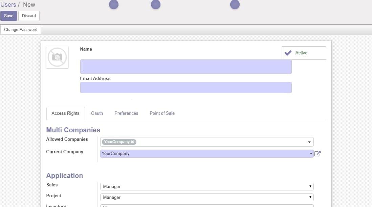This screenshot has width=372, height=207.
Task: Focus the Name input field
Action: (x=186, y=67)
